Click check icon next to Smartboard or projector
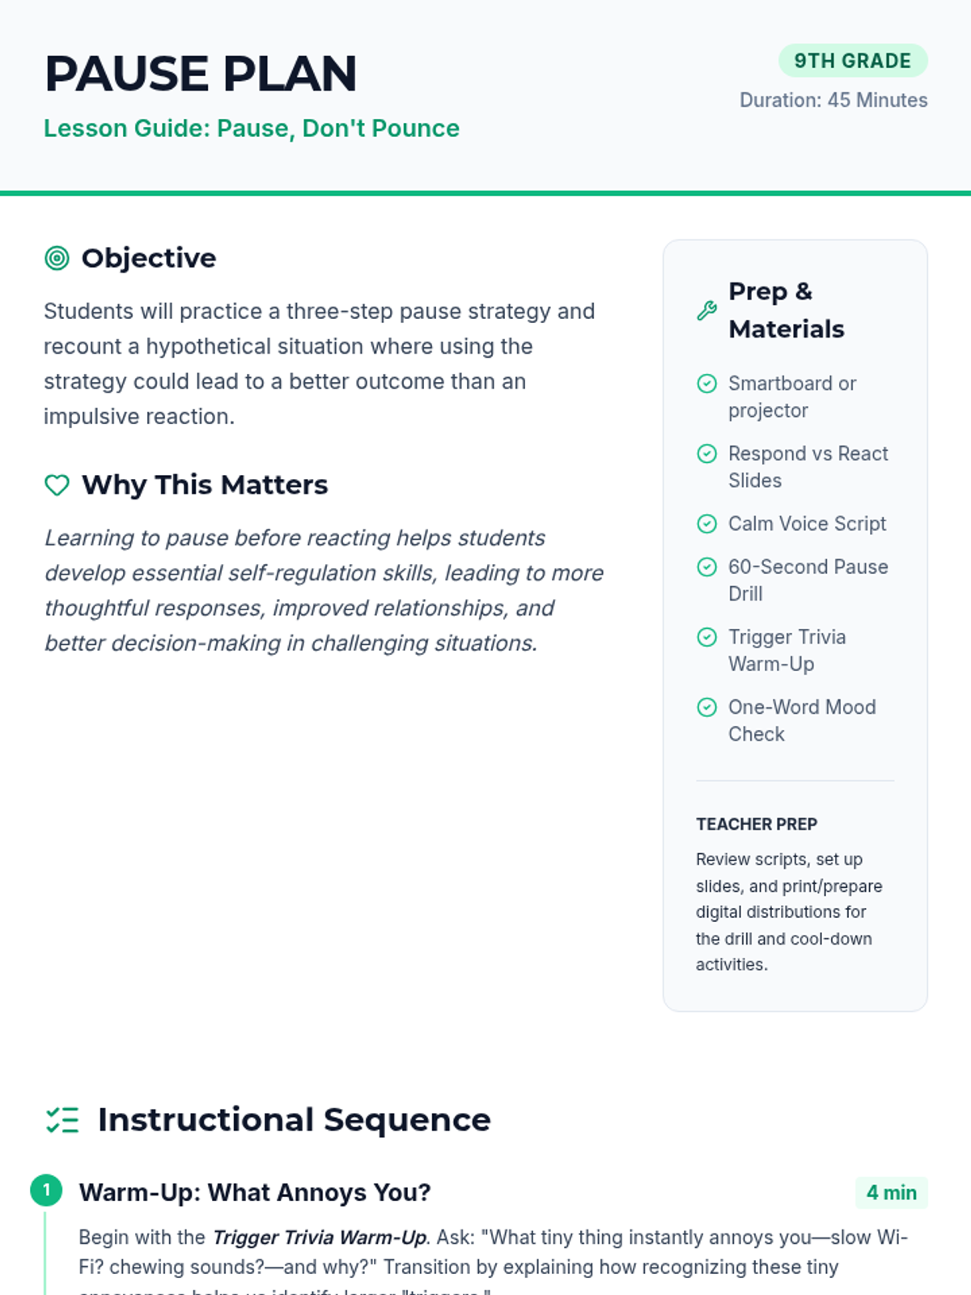 pyautogui.click(x=706, y=384)
